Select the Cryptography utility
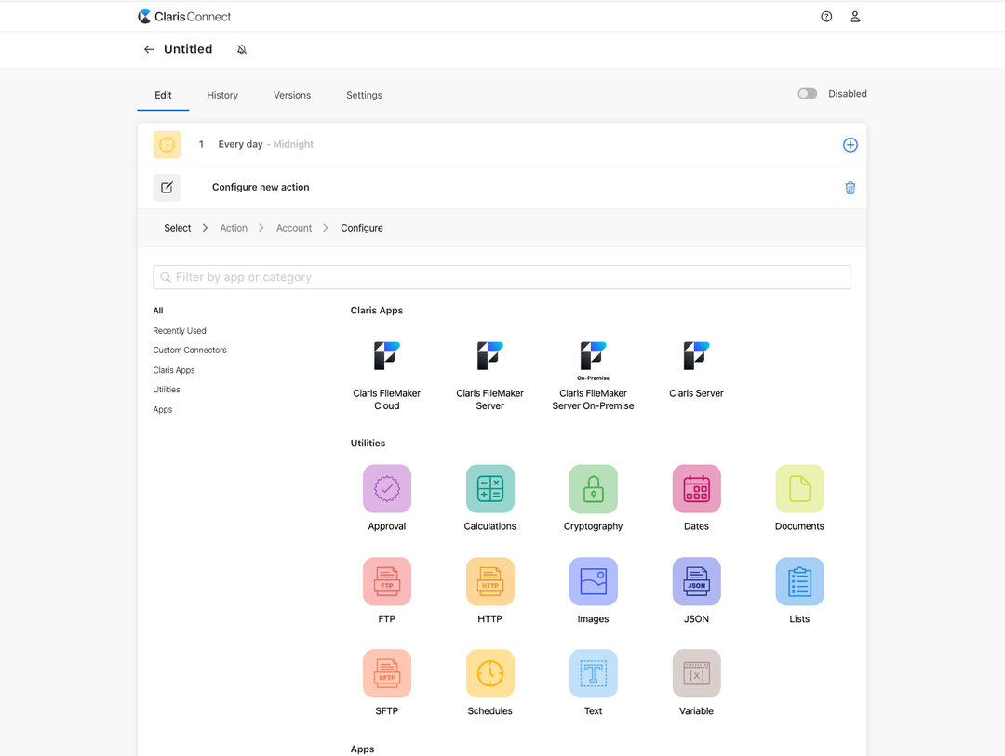The image size is (1005, 756). pos(593,488)
